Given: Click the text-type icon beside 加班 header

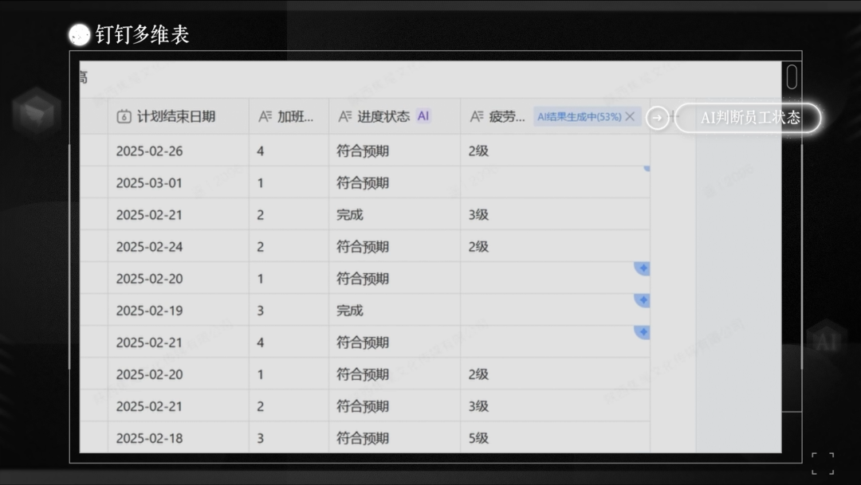Looking at the screenshot, I should pos(265,116).
